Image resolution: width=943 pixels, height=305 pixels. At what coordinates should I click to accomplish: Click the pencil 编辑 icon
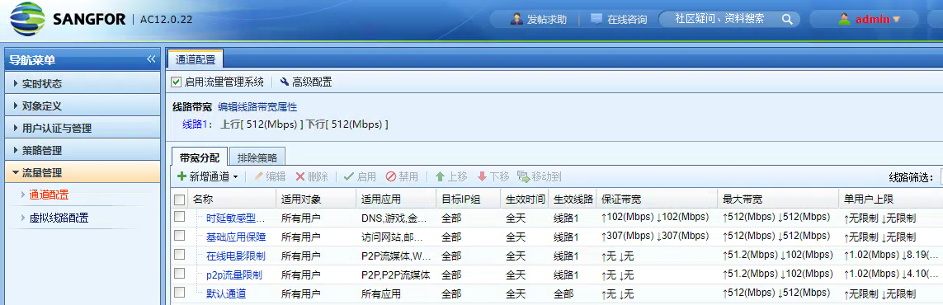pyautogui.click(x=259, y=176)
